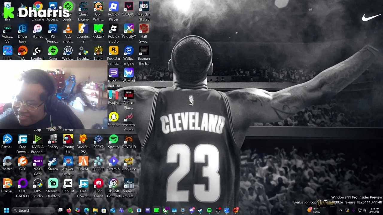
Task: Open the Windscribe desktop shortcut
Action: coord(68,53)
